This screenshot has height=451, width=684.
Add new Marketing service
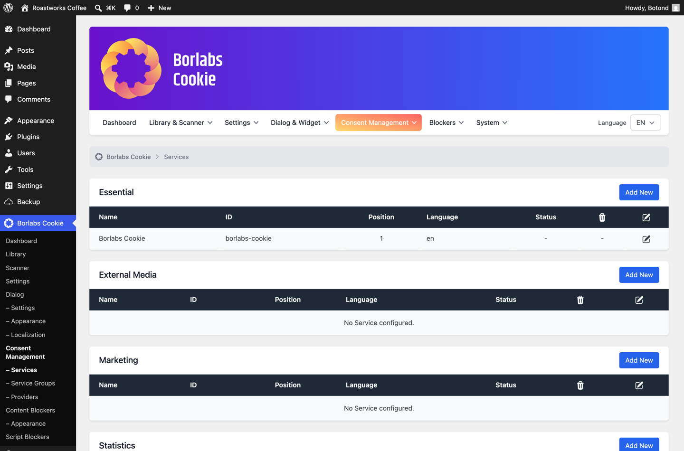(639, 360)
